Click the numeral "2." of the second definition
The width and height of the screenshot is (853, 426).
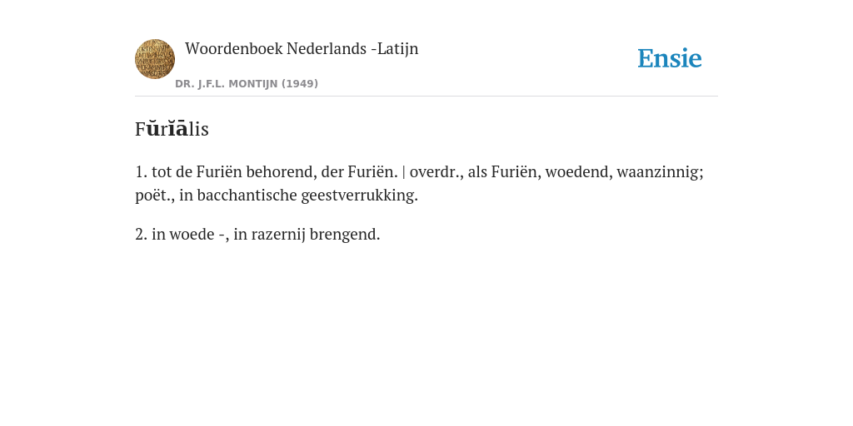142,234
